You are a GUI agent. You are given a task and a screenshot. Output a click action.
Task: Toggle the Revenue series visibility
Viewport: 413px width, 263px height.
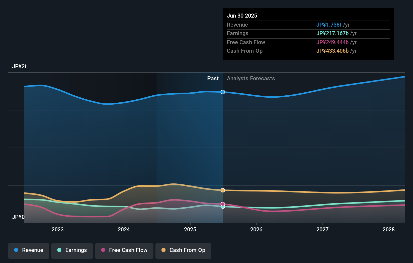[x=28, y=250]
